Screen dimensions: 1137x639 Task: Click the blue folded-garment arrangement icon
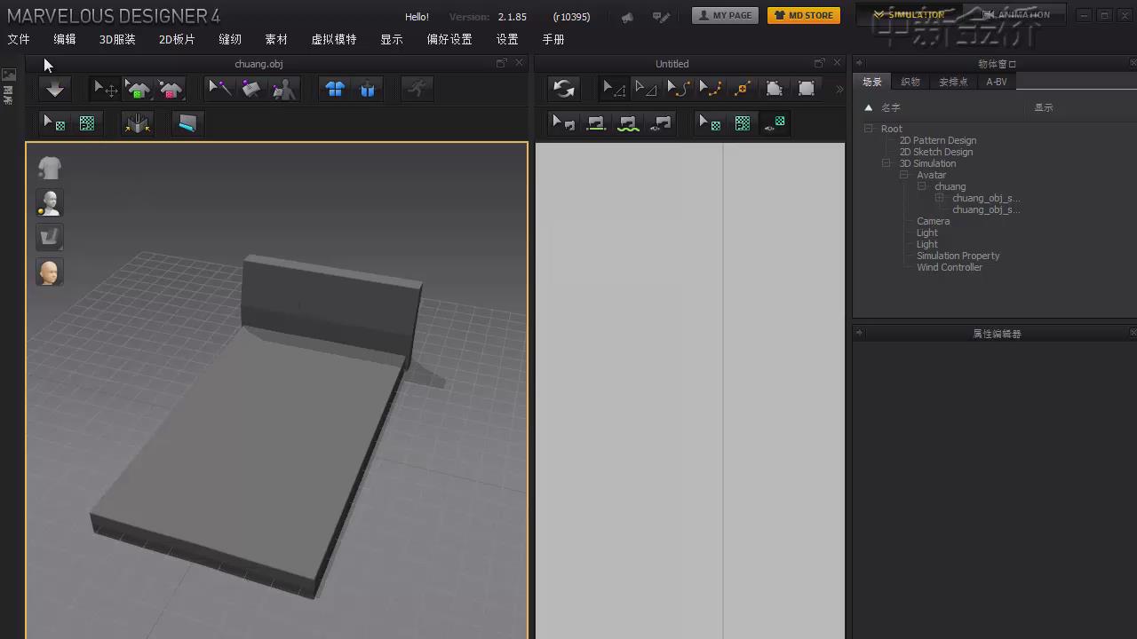368,89
